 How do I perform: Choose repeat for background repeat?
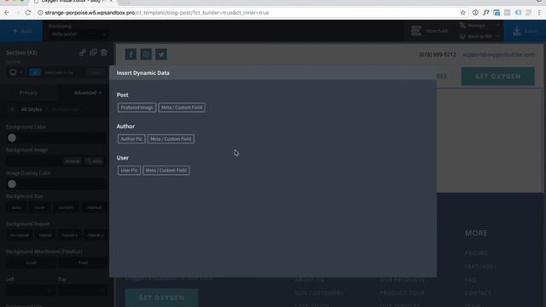[45, 235]
